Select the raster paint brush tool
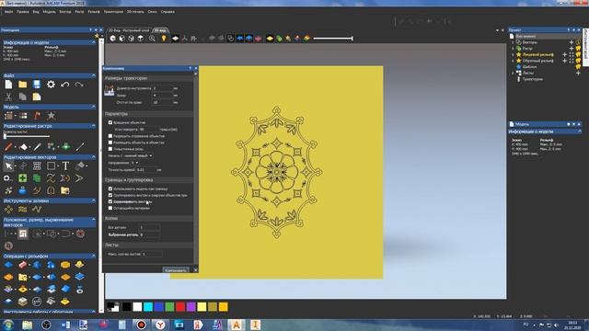This screenshot has width=589, height=331. click(8, 147)
